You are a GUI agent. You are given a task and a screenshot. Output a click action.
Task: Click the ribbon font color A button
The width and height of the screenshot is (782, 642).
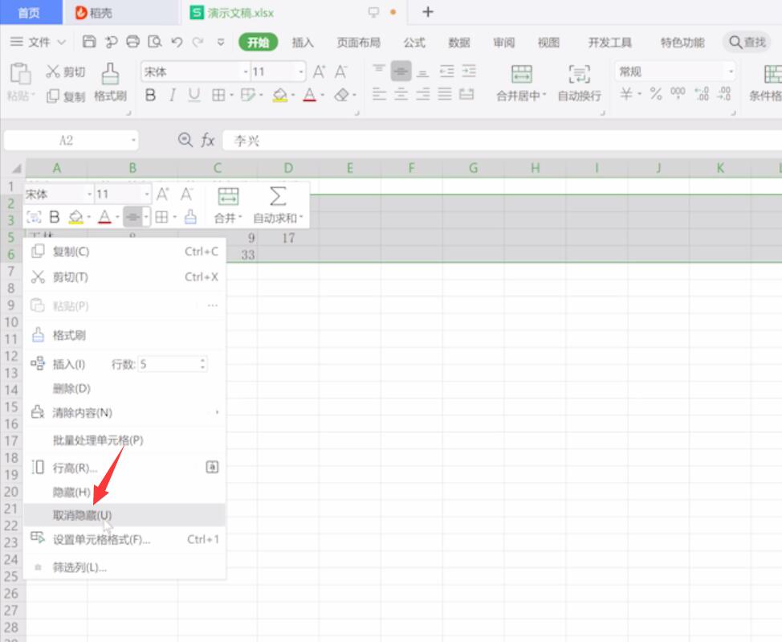tap(310, 94)
